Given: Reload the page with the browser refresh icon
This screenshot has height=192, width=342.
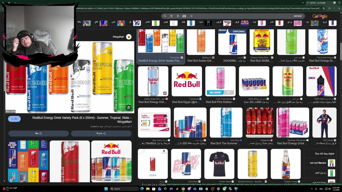Looking at the screenshot, I should (329, 9).
